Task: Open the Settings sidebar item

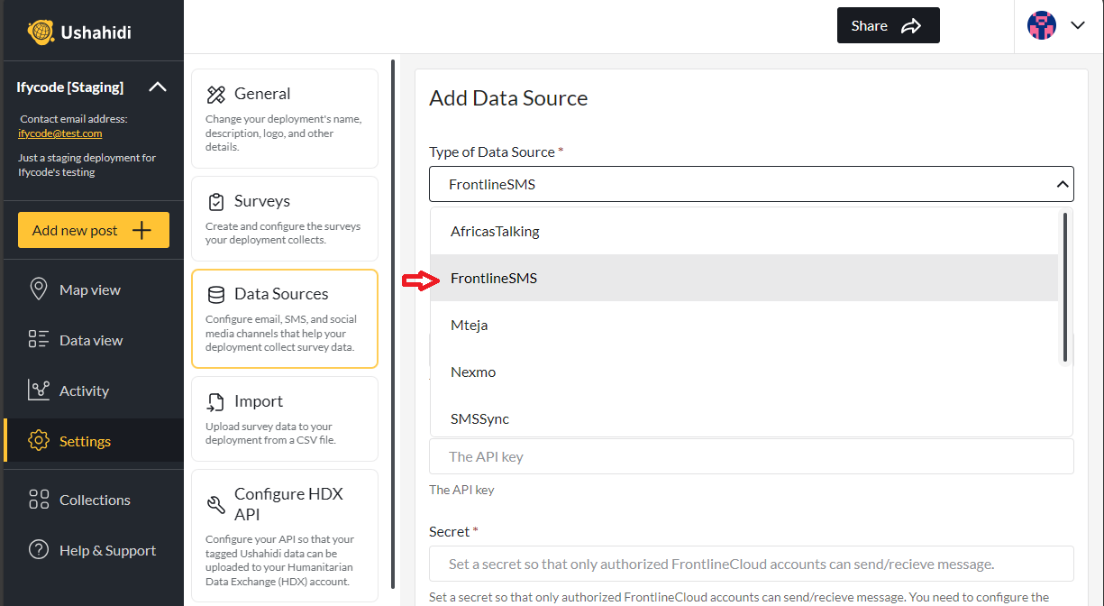Action: (85, 441)
